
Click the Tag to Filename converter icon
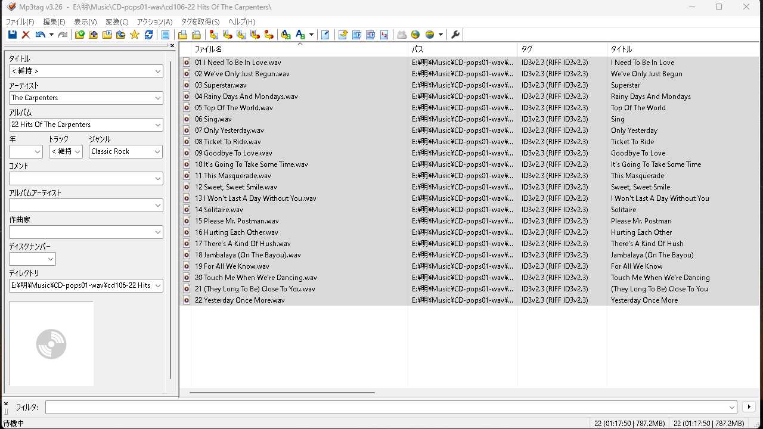(x=213, y=35)
